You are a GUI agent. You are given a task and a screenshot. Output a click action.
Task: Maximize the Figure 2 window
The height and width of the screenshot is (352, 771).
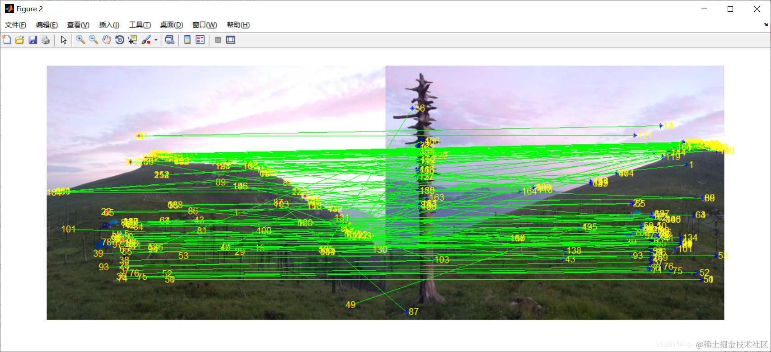[x=730, y=9]
